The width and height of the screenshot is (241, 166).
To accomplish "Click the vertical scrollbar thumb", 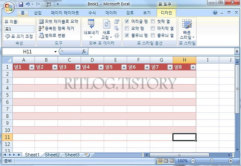I will 237,89.
